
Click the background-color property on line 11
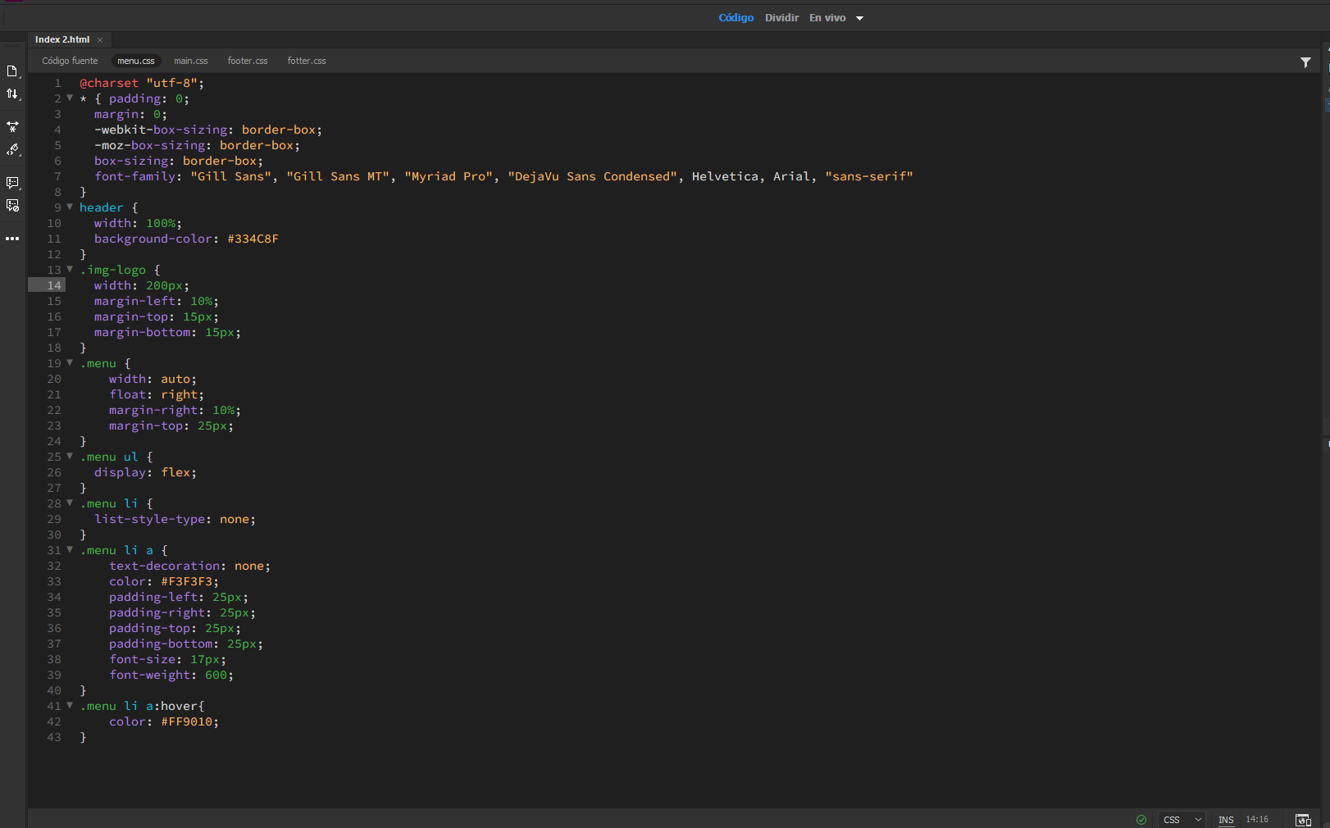click(x=154, y=239)
